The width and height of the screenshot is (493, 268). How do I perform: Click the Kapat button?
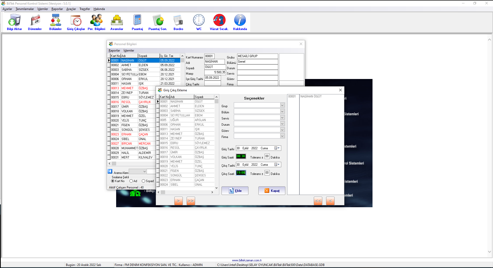272,191
